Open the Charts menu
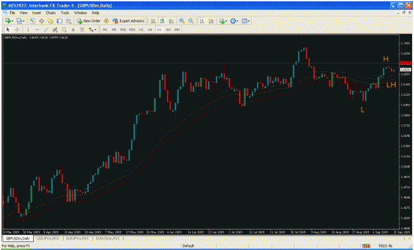The image size is (414, 250). click(x=51, y=13)
